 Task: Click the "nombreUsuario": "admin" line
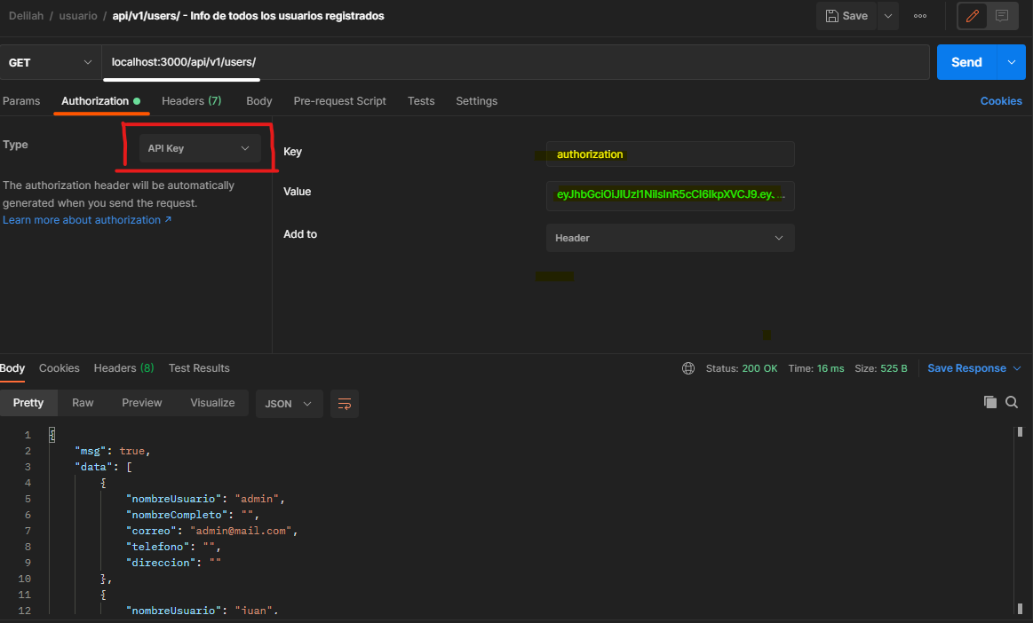[x=205, y=499]
